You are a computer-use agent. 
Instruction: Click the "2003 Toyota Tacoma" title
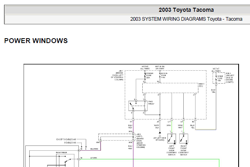coord(186,10)
